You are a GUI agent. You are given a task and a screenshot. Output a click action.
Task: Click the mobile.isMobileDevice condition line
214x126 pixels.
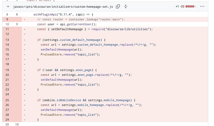click(x=86, y=100)
